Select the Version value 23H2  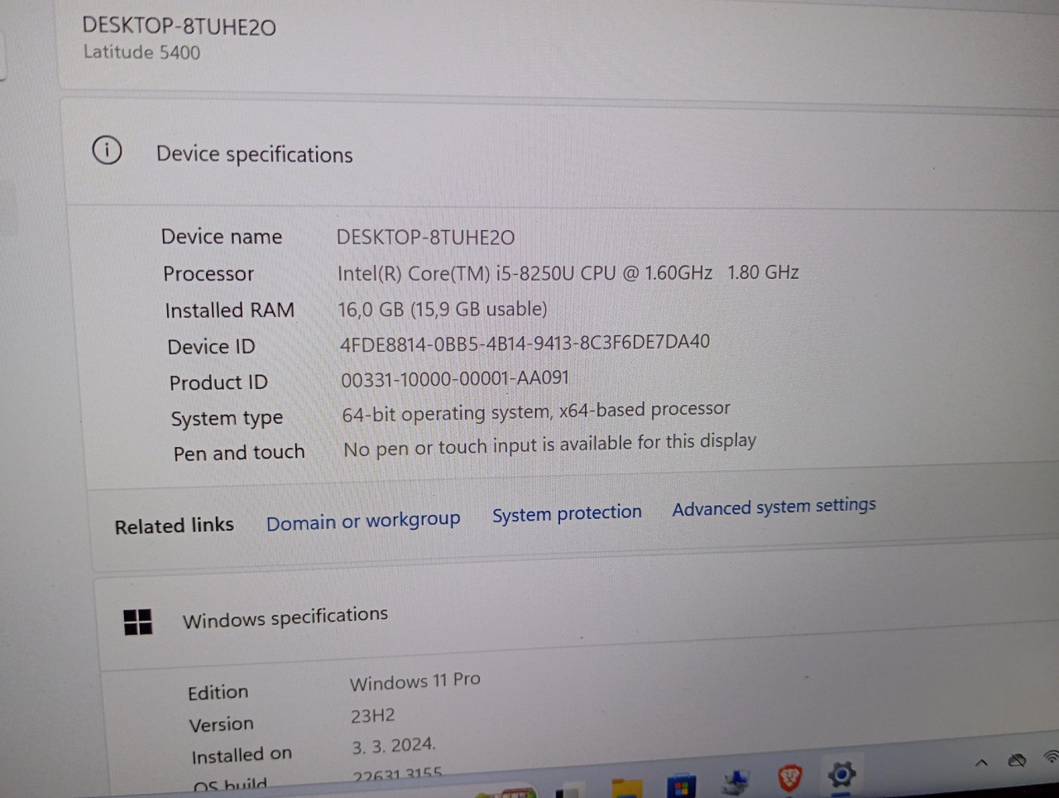coord(372,716)
